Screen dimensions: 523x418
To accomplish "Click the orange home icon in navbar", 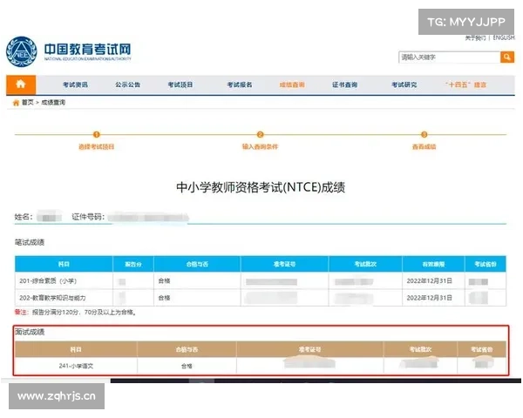I will 21,84.
